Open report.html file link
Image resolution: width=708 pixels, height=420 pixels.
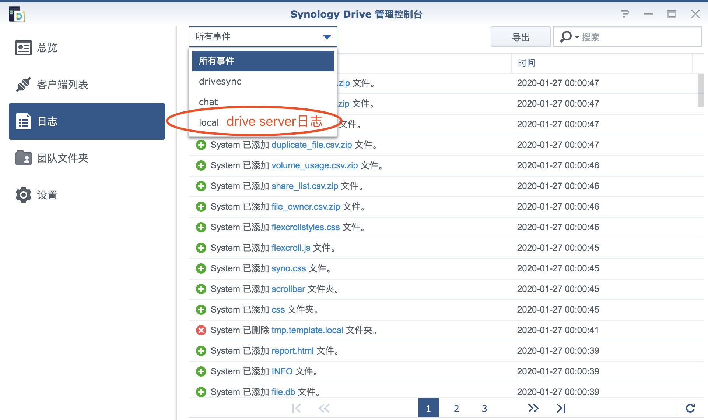click(x=292, y=351)
